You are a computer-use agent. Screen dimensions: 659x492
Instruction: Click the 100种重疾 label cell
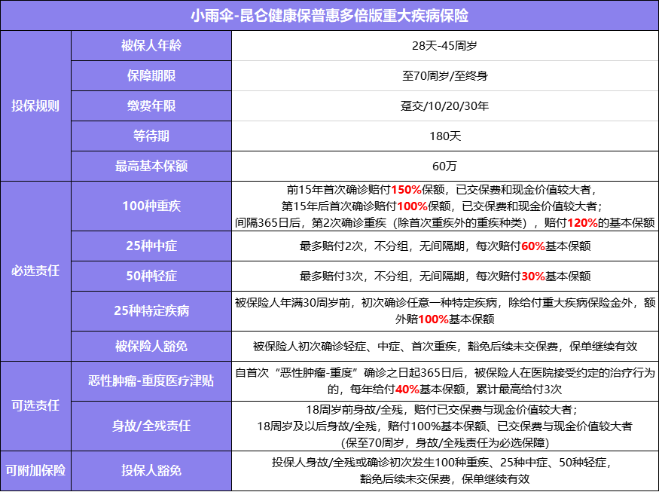coord(151,206)
